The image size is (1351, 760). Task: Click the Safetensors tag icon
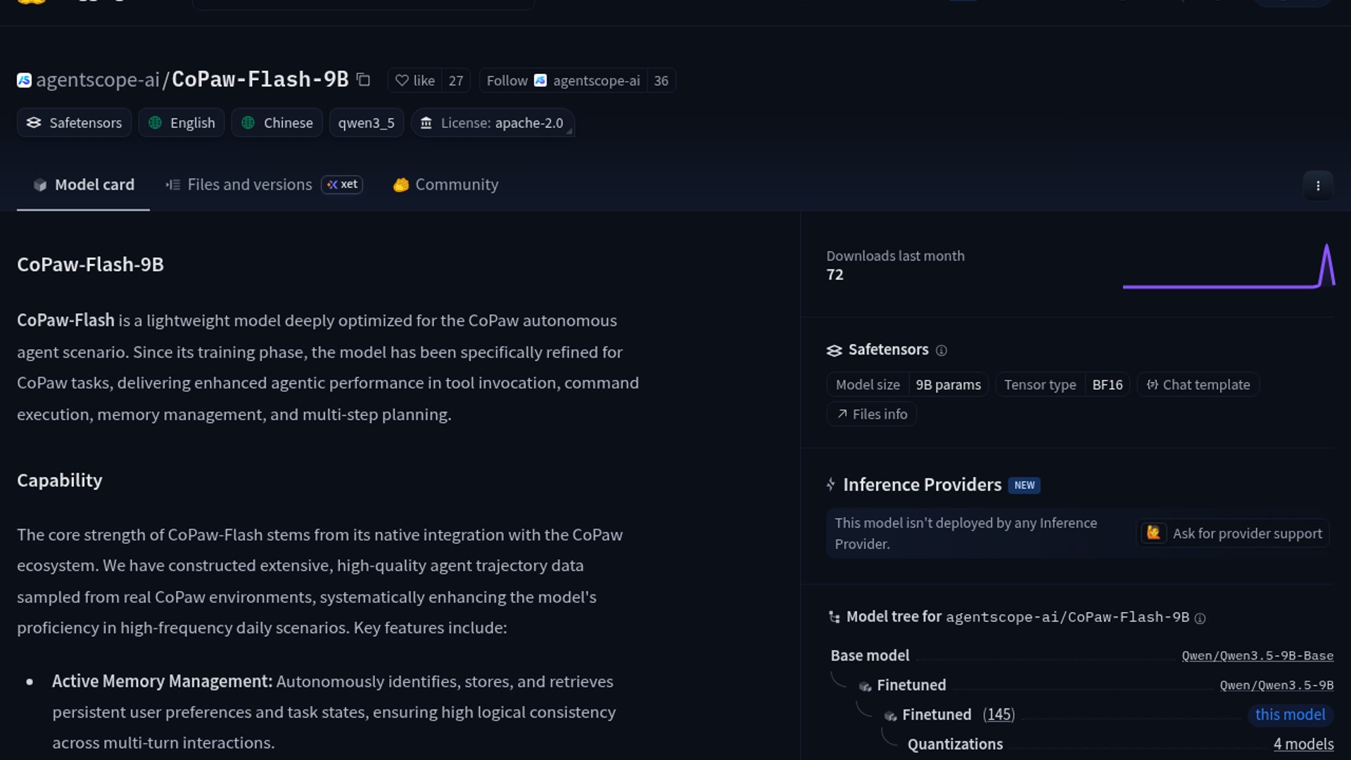[x=34, y=123]
